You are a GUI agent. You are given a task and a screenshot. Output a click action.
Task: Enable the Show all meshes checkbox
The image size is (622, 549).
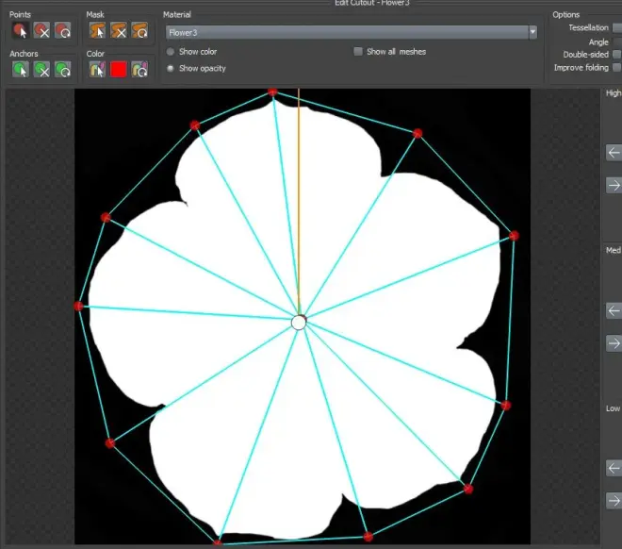[x=358, y=52]
